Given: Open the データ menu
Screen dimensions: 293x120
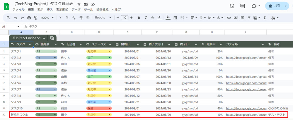Looking at the screenshot, I should point(76,9).
